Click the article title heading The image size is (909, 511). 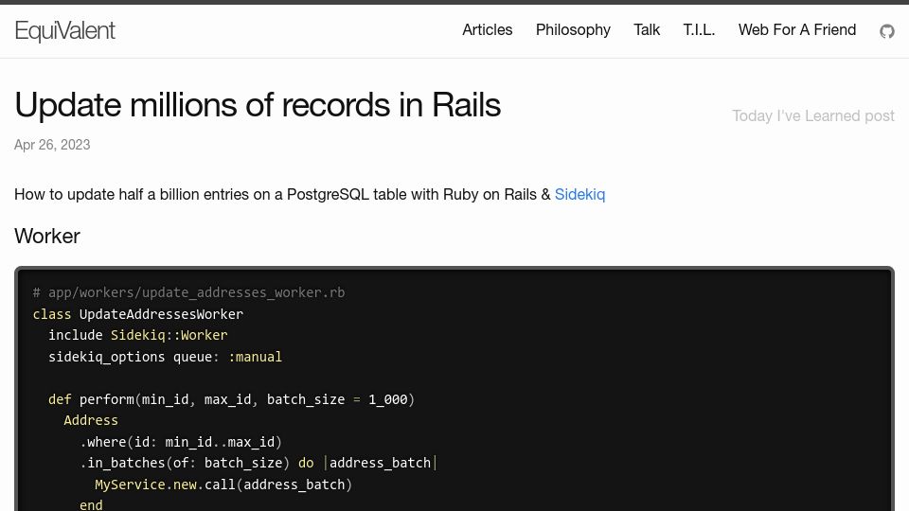258,105
